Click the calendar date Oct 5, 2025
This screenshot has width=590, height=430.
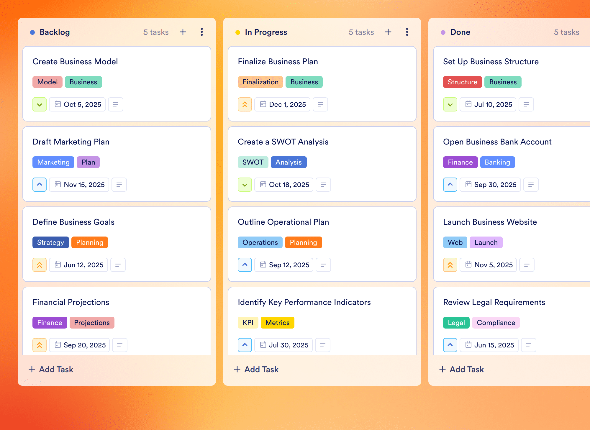click(x=77, y=104)
